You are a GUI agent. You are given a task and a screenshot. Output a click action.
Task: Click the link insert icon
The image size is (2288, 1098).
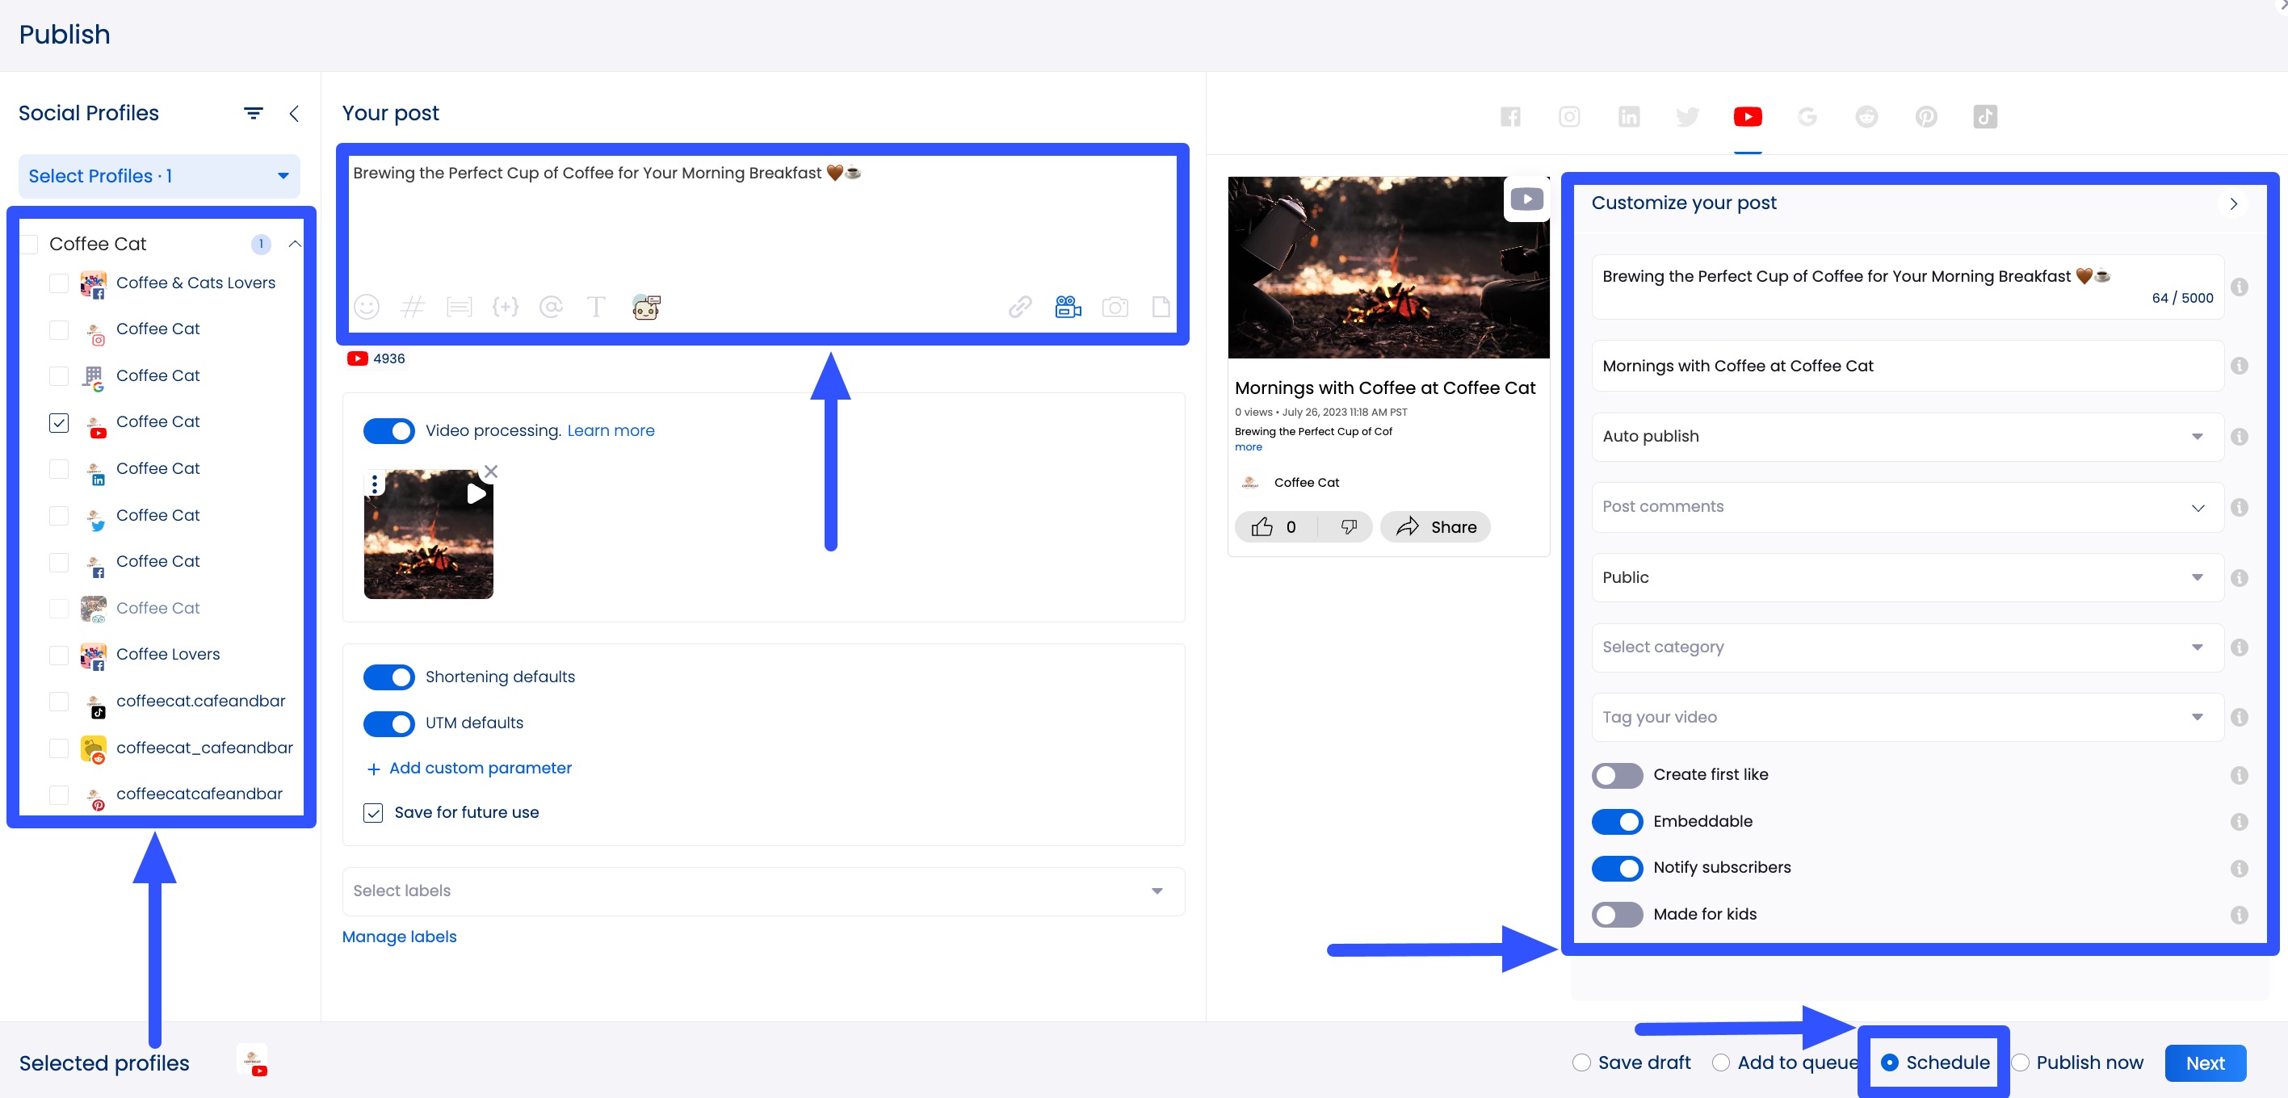tap(1020, 307)
